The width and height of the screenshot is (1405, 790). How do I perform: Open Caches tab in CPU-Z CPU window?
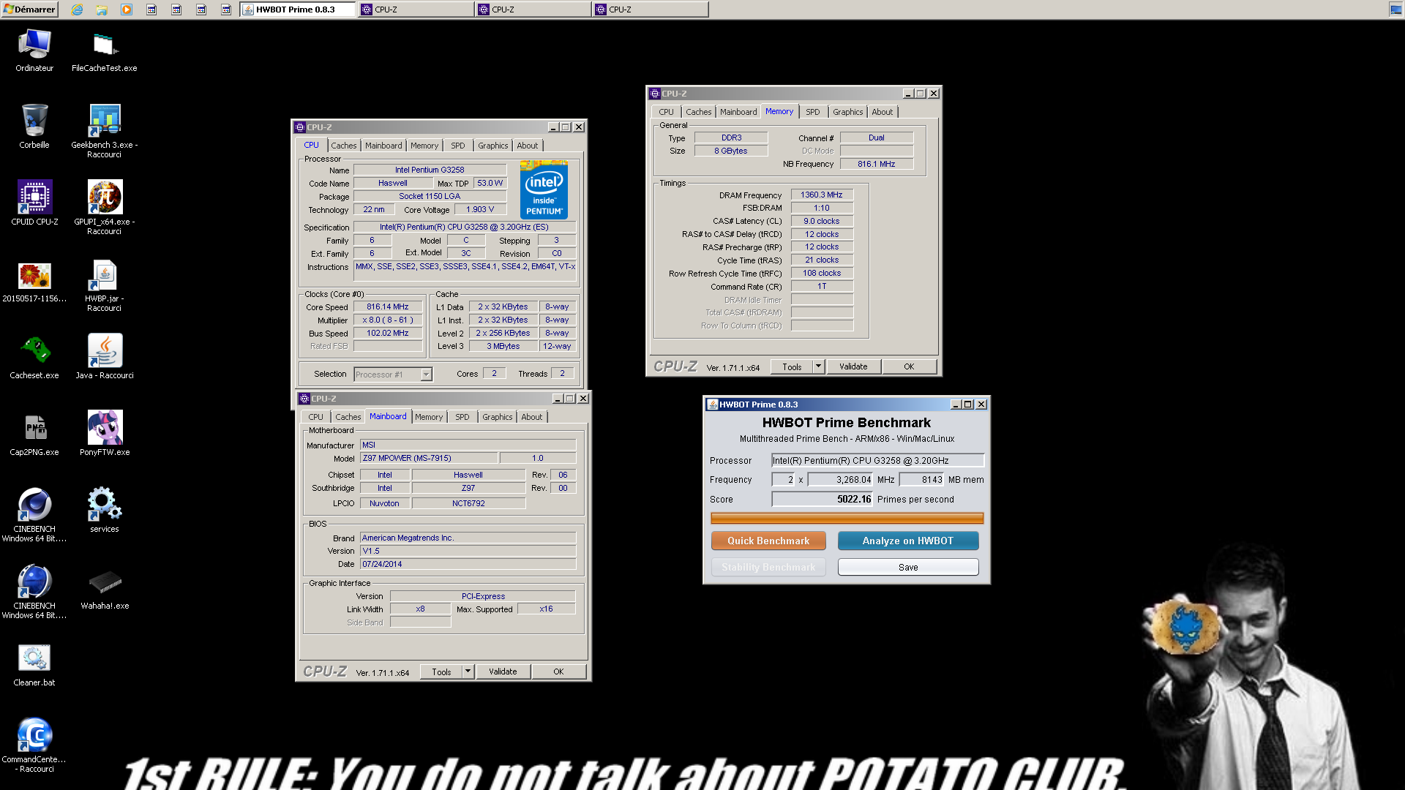point(343,146)
